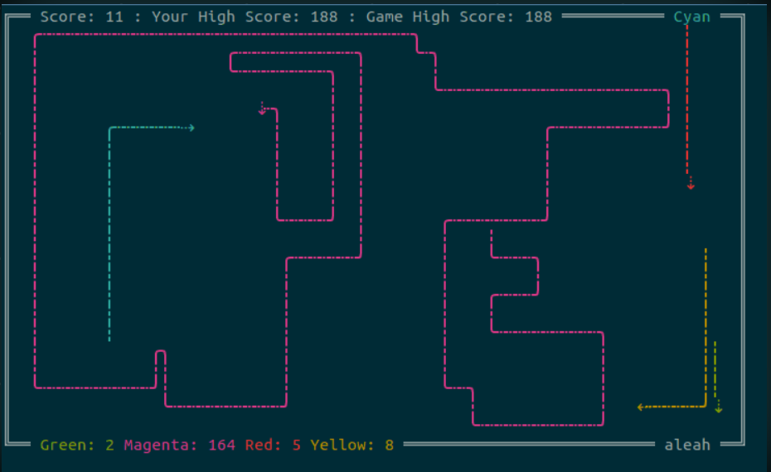Click the magenta snake's downward arrow head
The height and width of the screenshot is (472, 771).
point(262,111)
